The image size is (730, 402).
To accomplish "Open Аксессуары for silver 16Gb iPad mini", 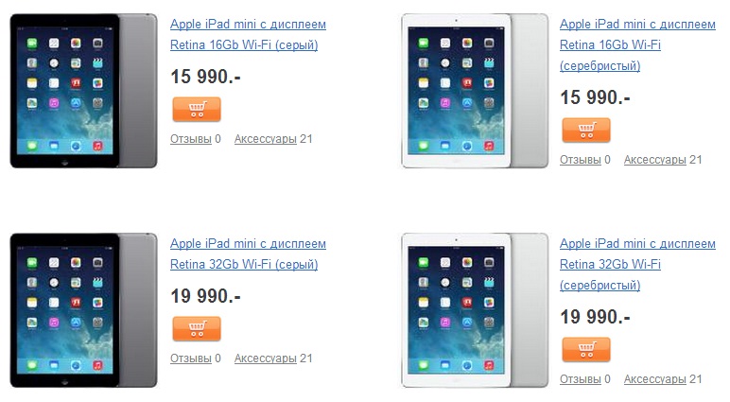I will [x=655, y=160].
